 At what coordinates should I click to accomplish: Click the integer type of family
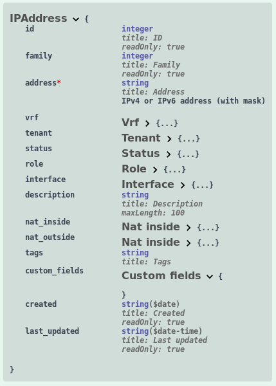pyautogui.click(x=138, y=56)
